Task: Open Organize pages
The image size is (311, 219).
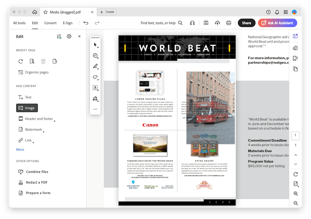Action: [x=33, y=72]
